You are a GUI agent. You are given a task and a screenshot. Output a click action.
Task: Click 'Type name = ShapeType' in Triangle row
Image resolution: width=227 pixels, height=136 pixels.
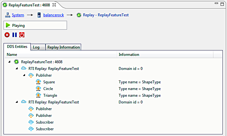tap(140, 95)
